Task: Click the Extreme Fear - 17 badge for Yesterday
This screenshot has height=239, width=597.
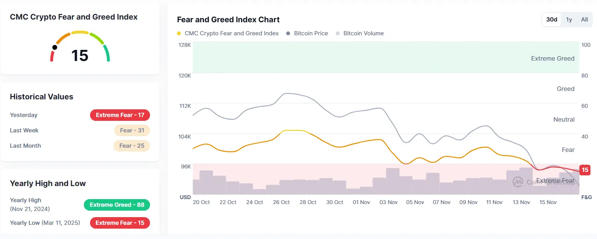Action: (120, 115)
